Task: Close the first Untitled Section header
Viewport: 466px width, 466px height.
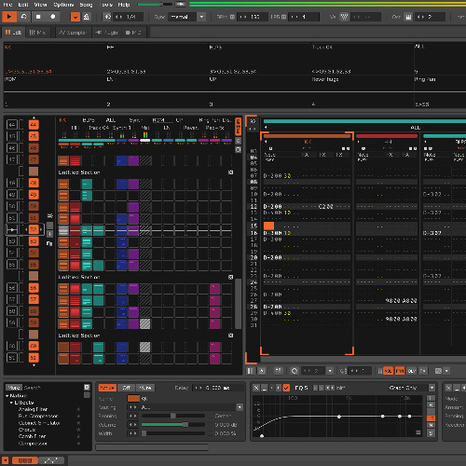Action: (x=230, y=172)
